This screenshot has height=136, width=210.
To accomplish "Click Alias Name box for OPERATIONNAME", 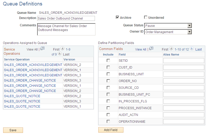I will (184, 122).
